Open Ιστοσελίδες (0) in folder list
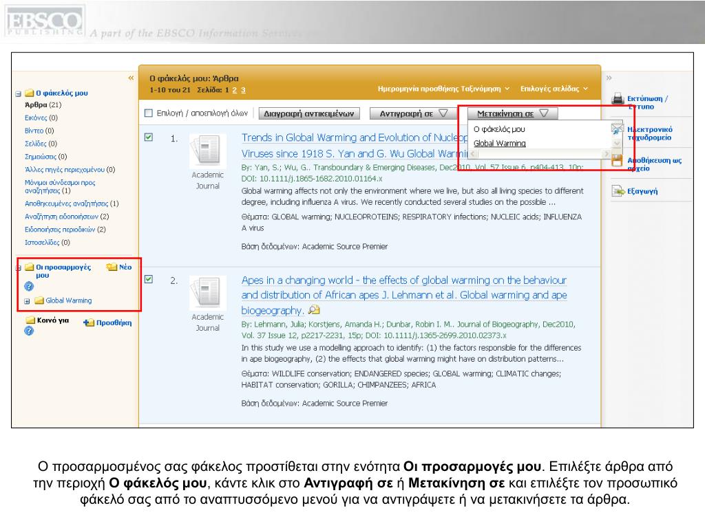The image size is (705, 528). coord(48,243)
